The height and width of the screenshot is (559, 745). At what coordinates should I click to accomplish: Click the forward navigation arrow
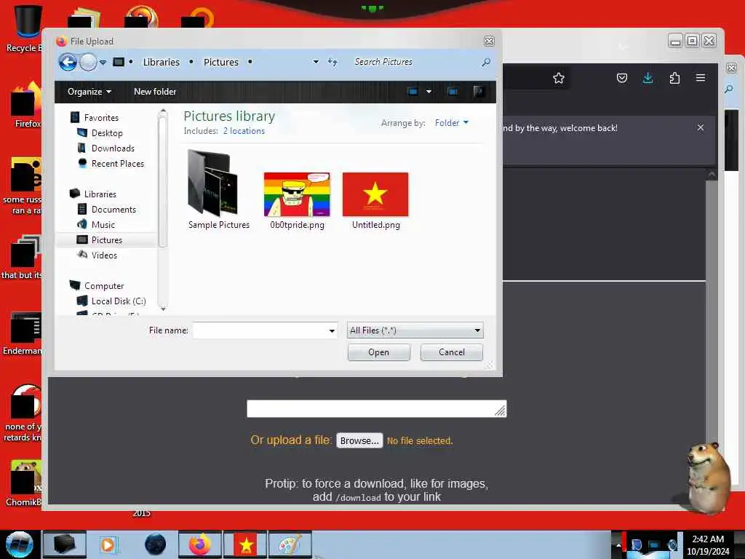pos(88,63)
